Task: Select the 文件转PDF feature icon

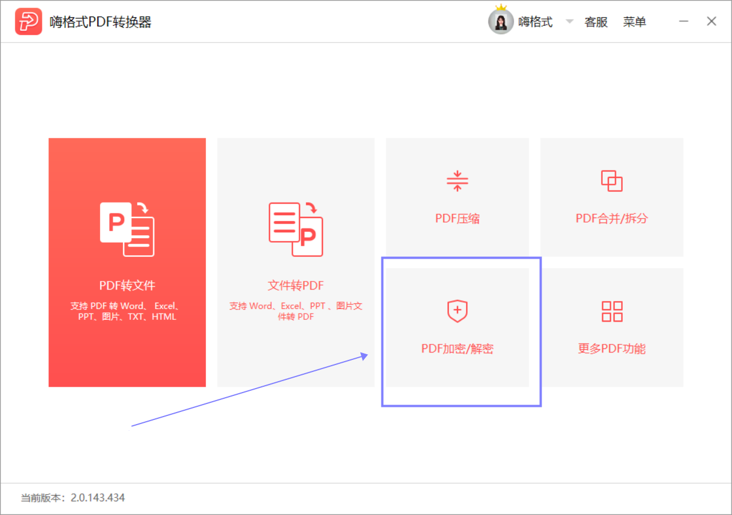Action: pyautogui.click(x=295, y=228)
